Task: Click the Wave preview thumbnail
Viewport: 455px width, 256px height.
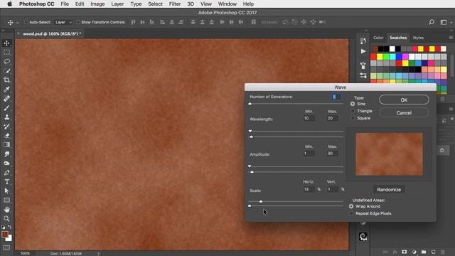Action: click(x=389, y=154)
